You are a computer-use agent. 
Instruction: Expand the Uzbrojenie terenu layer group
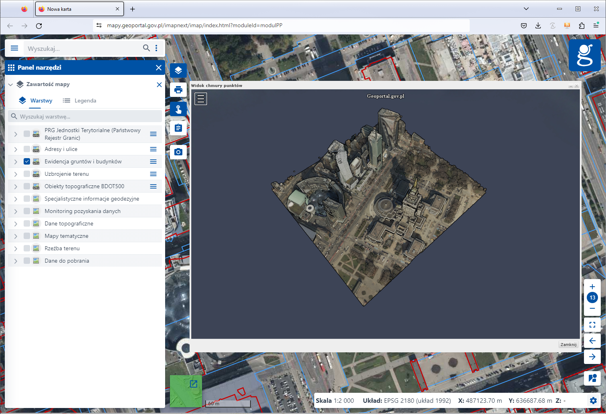click(x=16, y=174)
